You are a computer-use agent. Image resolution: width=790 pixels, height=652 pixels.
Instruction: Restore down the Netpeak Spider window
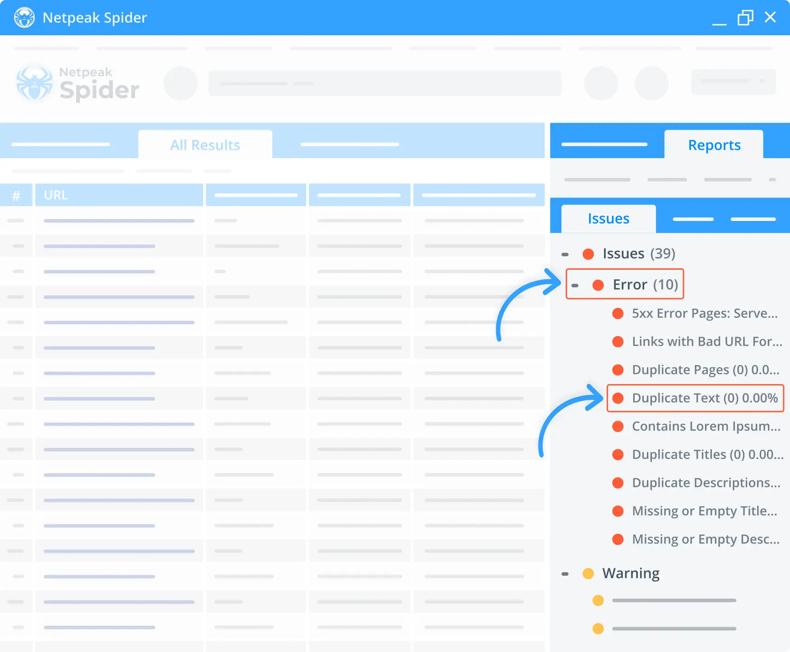tap(745, 18)
